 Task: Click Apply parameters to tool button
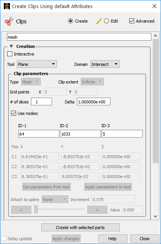108,187
